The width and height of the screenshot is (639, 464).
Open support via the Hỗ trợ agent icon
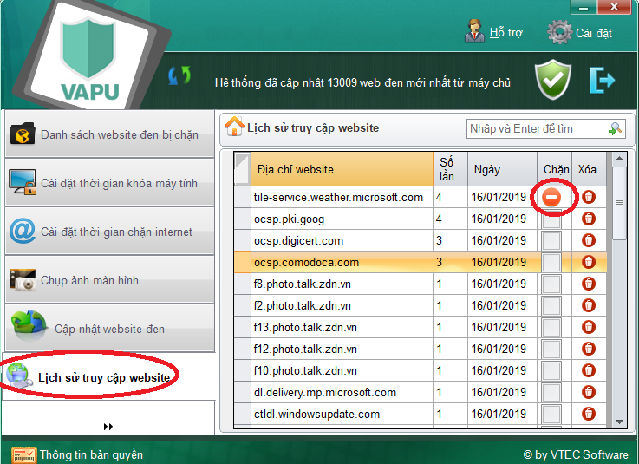tap(475, 31)
